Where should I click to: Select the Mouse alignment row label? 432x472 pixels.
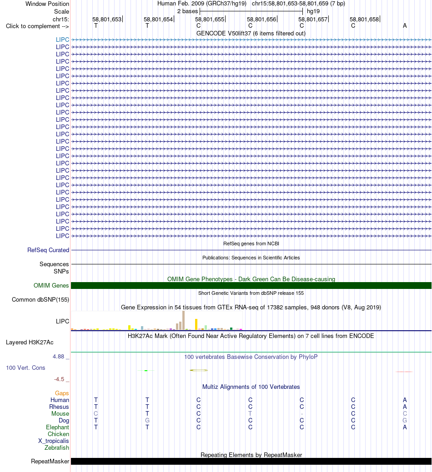[60, 414]
